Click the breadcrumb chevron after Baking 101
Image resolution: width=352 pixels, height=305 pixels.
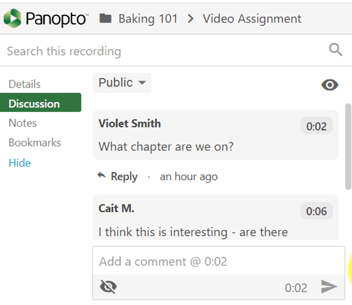(190, 19)
